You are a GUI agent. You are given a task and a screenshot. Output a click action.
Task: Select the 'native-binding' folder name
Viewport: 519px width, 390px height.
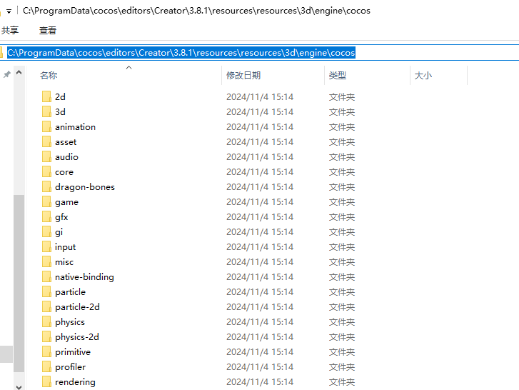pyautogui.click(x=84, y=277)
